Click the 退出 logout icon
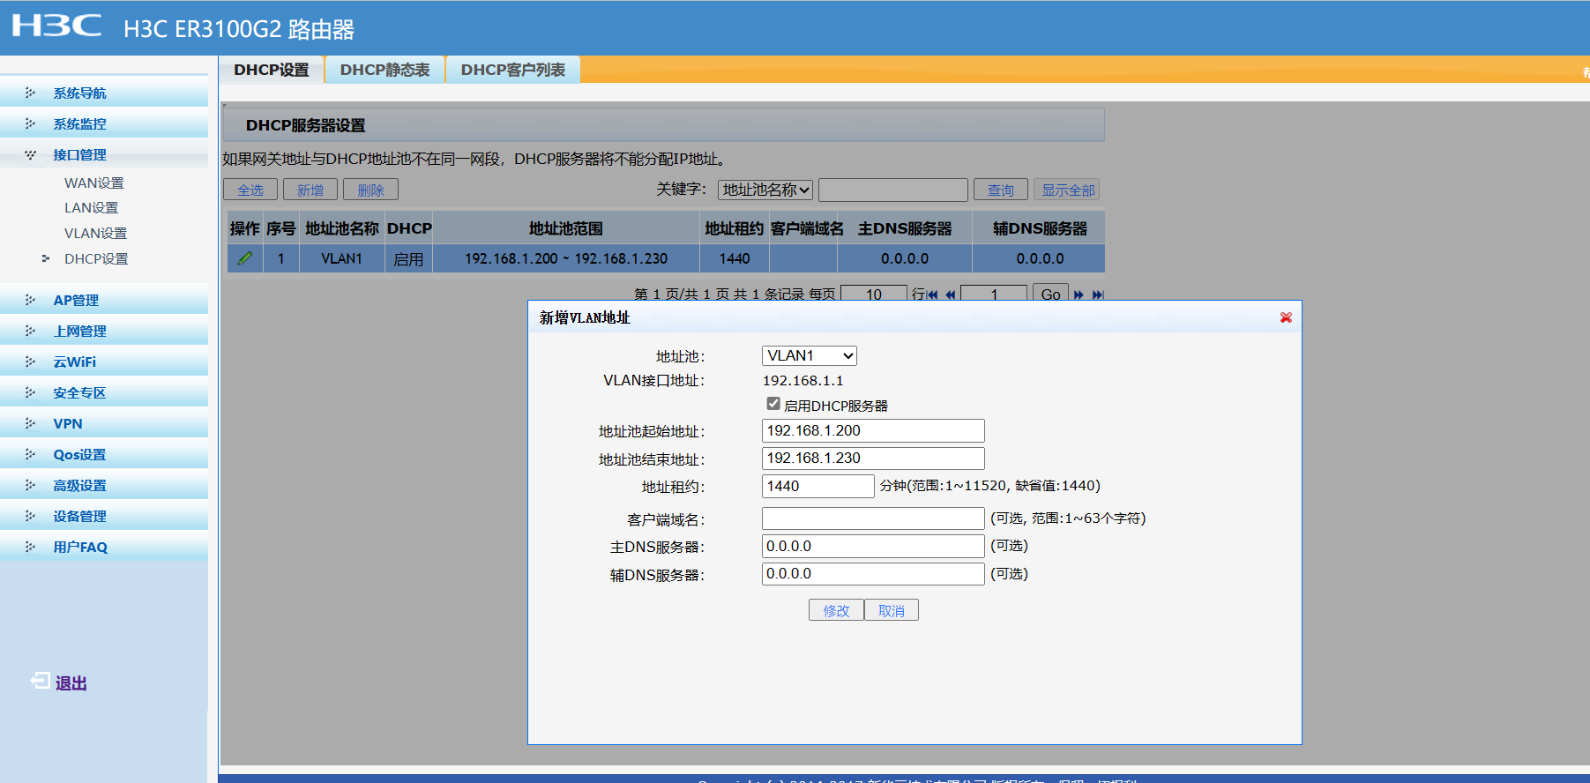Screen dimensions: 1590x783 point(41,681)
